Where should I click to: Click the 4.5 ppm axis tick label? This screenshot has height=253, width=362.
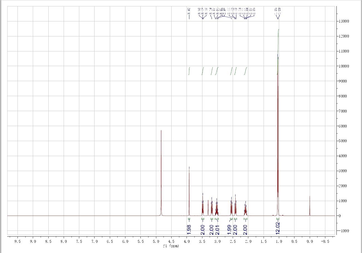tap(171, 242)
